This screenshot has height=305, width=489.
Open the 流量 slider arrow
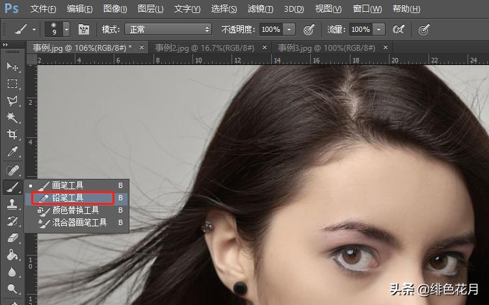[x=379, y=30]
